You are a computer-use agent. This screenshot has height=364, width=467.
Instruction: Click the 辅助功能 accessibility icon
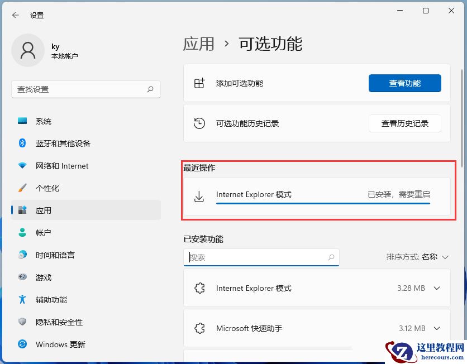(22, 300)
